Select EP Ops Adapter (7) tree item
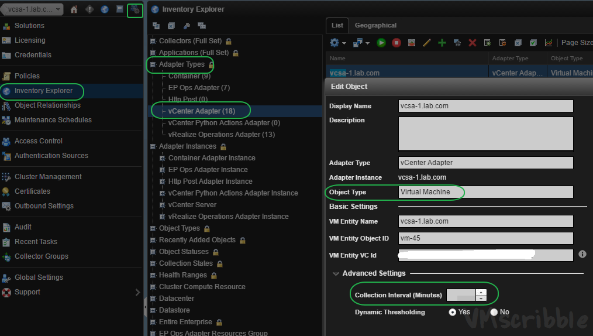593x336 pixels. (199, 88)
